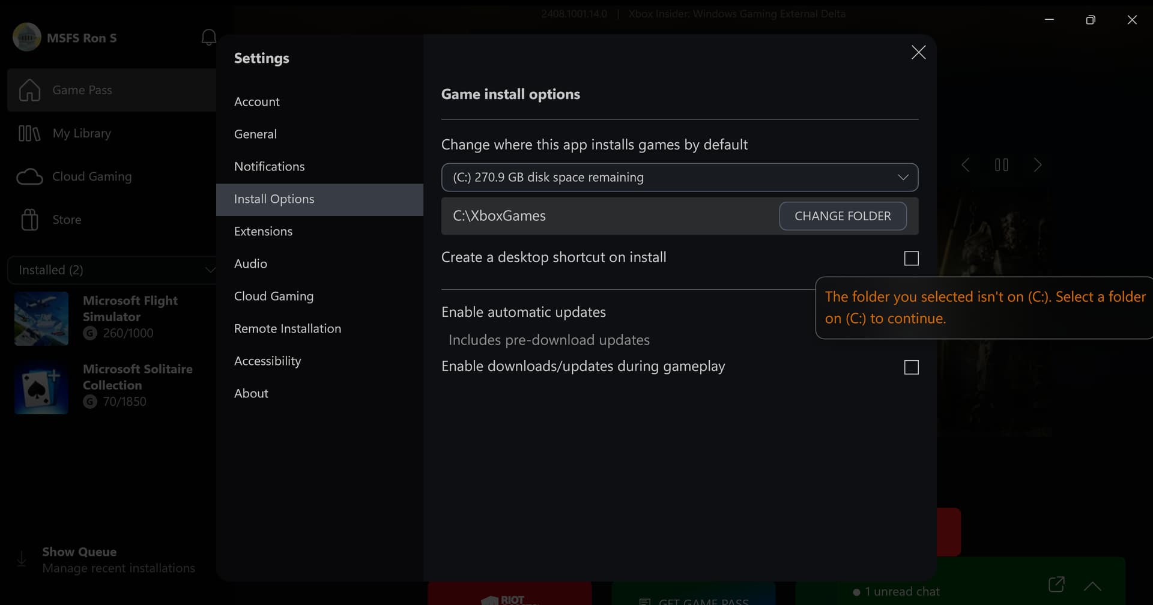Toggle desktop shortcut on install checkbox
The image size is (1153, 605).
[x=911, y=258]
